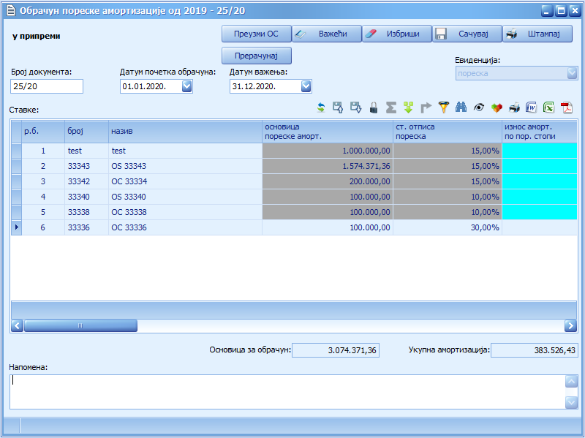Click row selector of row 6 with arrow
Image resolution: width=585 pixels, height=438 pixels.
16,227
